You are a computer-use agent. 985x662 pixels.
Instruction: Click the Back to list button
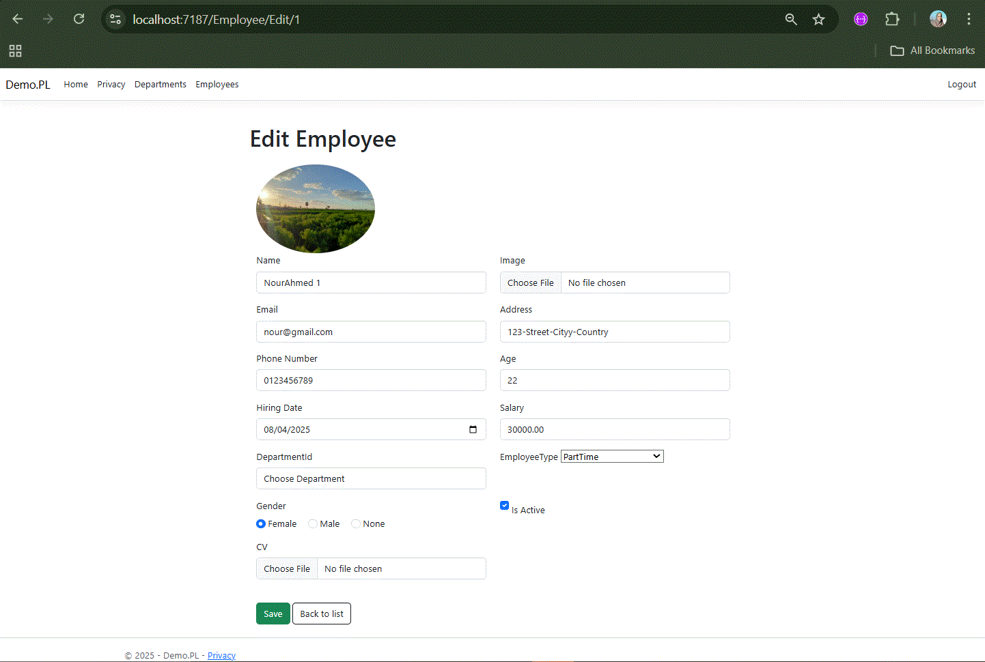pos(322,614)
